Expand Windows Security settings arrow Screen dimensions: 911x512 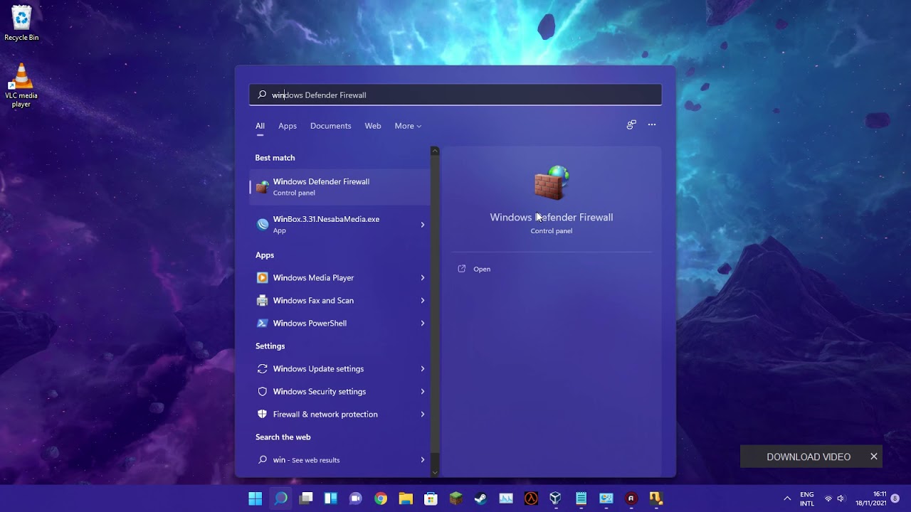pos(422,392)
